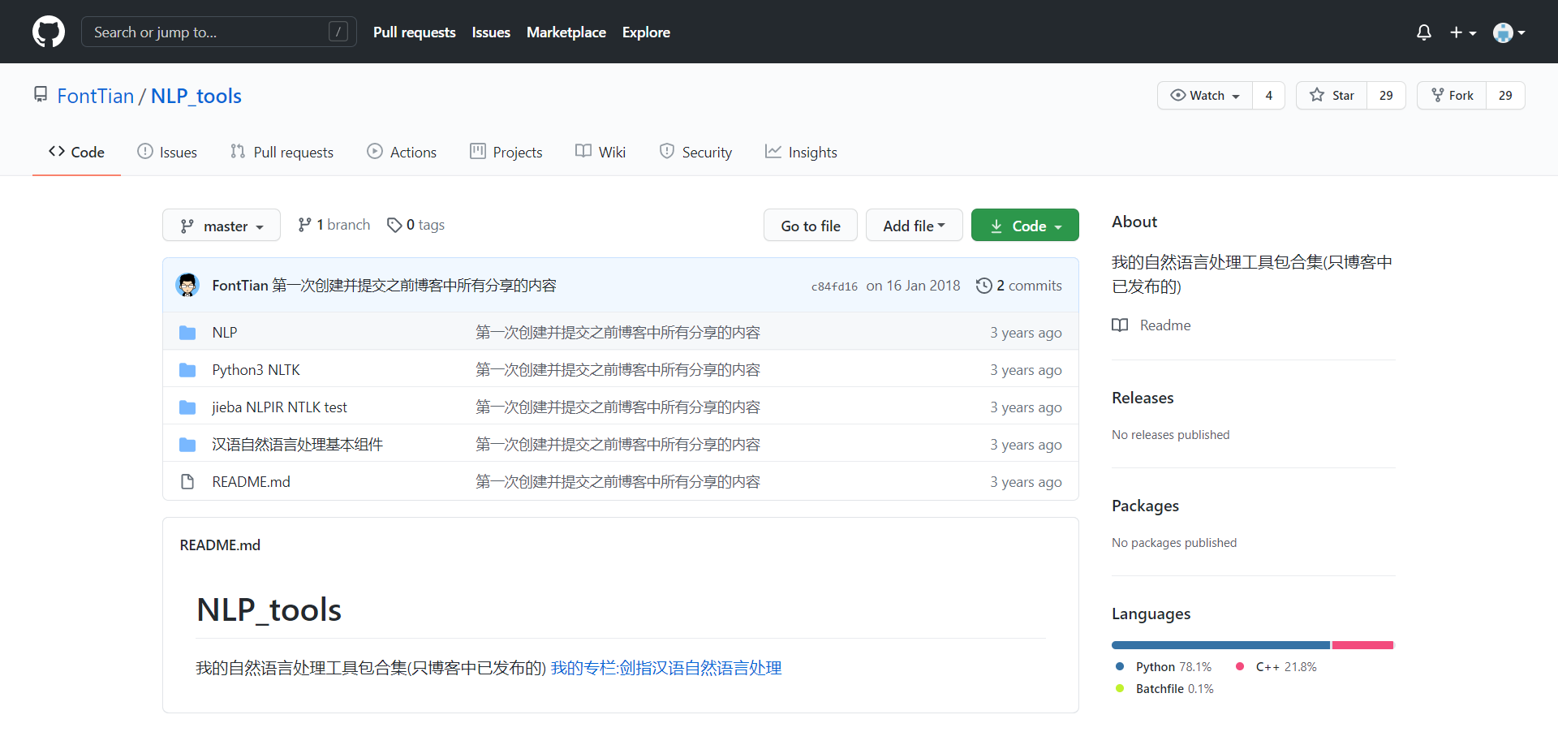
Task: Click the repository book icon beside FontTian
Action: pos(41,95)
